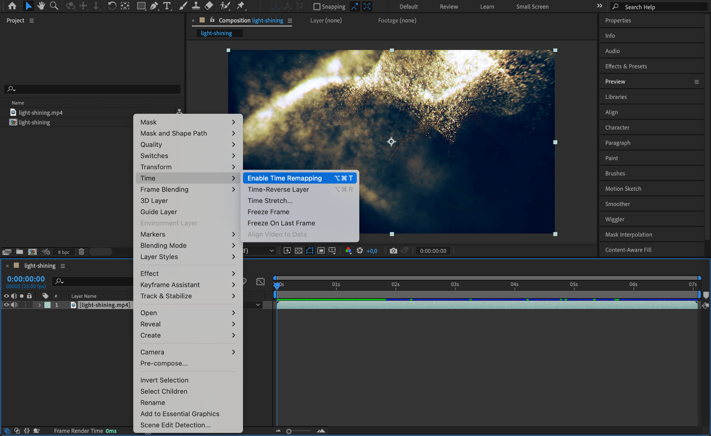Screen dimensions: 711x436
Task: Expand the light-shining.mp4 layer properties
Action: tap(40, 305)
